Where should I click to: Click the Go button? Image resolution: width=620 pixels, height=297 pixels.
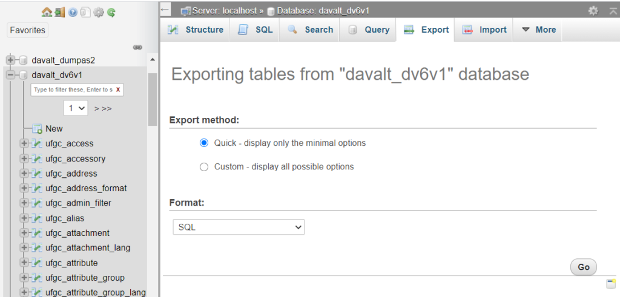click(x=584, y=267)
